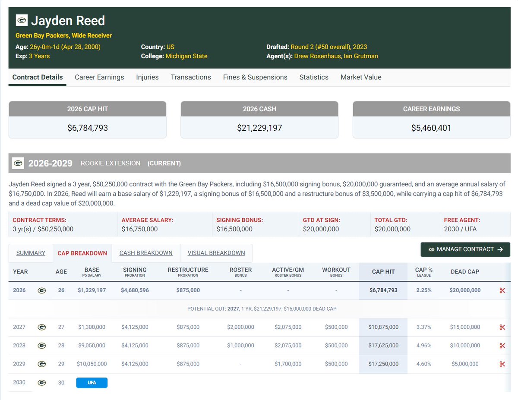Click the Career Earnings card showing $5,460,401
518x400 pixels.
431,120
